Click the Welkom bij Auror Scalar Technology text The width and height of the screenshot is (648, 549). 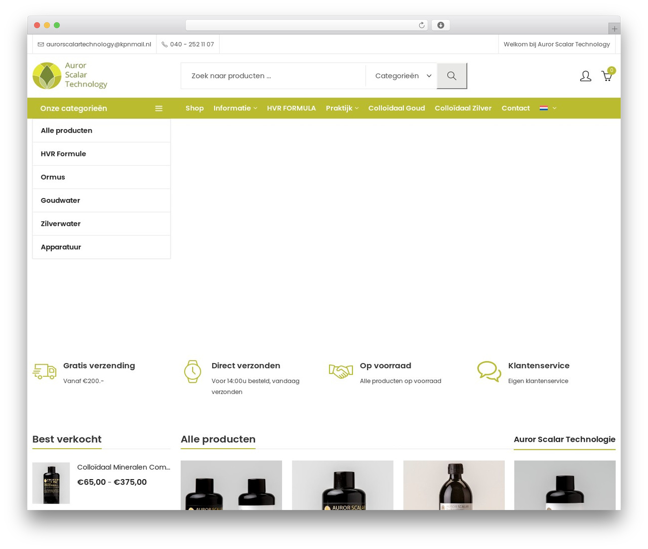coord(557,45)
